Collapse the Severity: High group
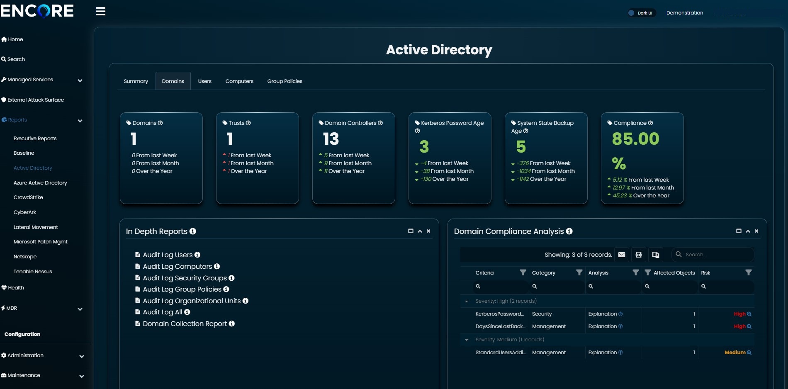The image size is (788, 389). (x=467, y=301)
